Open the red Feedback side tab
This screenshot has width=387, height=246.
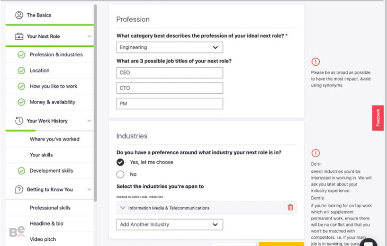tap(378, 118)
